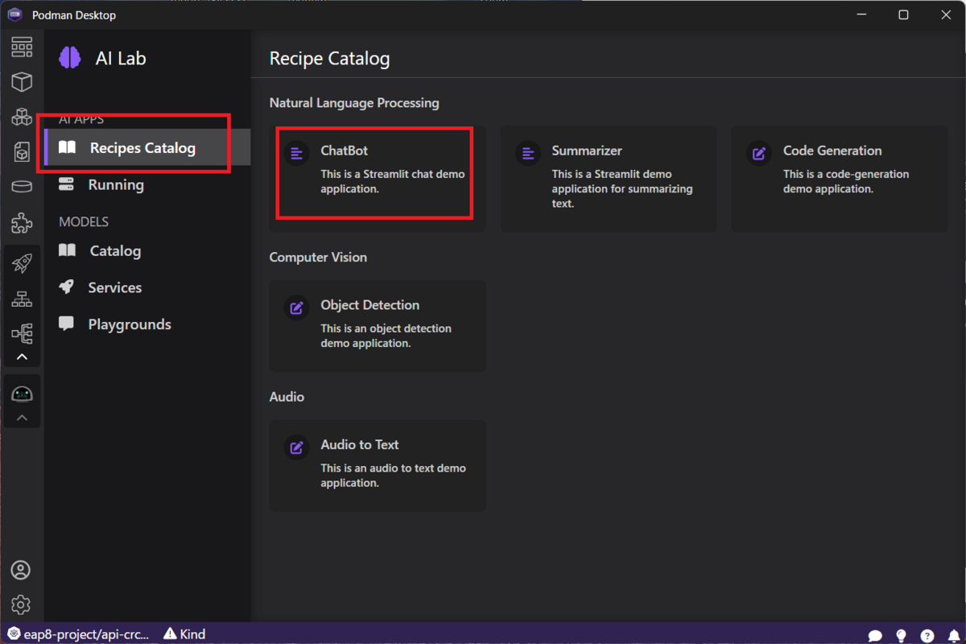Click the Summarizer recipe icon
Screen dimensions: 966x644
[x=528, y=153]
